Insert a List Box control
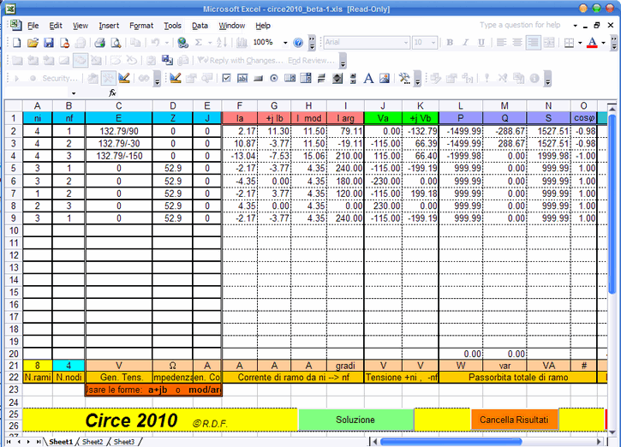 click(290, 78)
